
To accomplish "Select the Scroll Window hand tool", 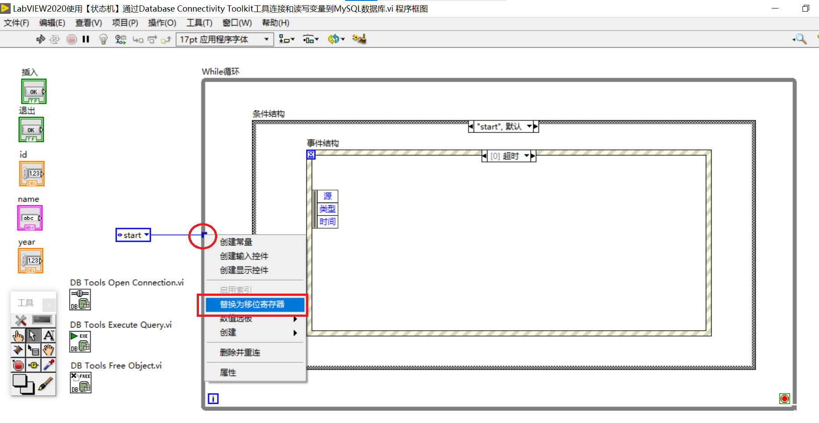I will [x=49, y=350].
